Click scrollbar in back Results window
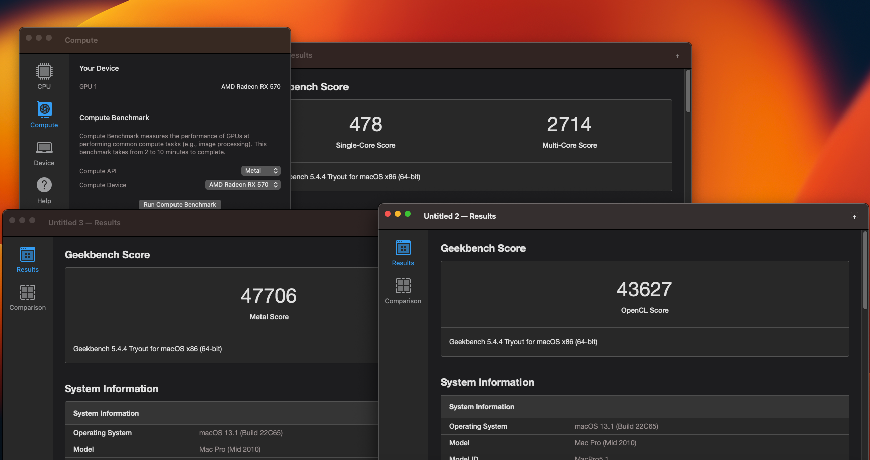The width and height of the screenshot is (870, 460). click(688, 91)
